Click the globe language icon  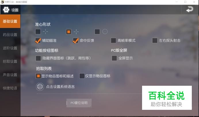[40, 87]
